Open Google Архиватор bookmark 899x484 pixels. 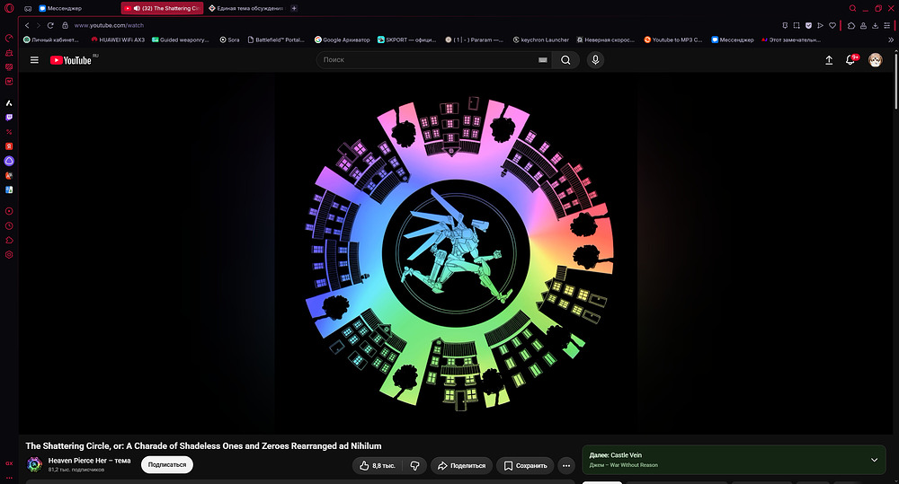343,40
